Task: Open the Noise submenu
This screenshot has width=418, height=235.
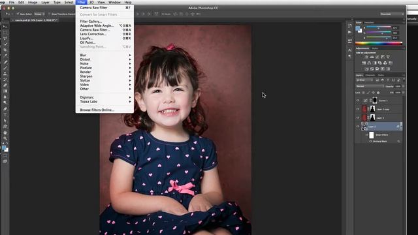Action: 104,64
